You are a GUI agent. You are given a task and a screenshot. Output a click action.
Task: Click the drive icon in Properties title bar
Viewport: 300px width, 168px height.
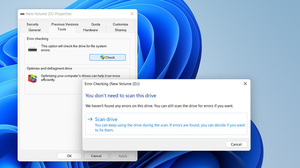click(22, 14)
